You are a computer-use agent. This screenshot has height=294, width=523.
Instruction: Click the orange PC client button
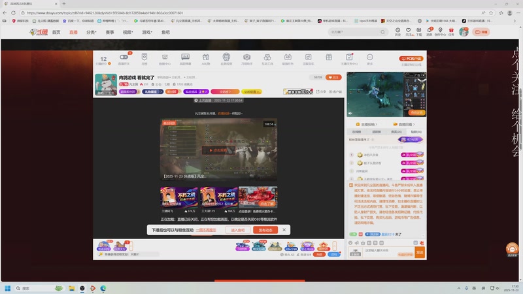click(411, 58)
